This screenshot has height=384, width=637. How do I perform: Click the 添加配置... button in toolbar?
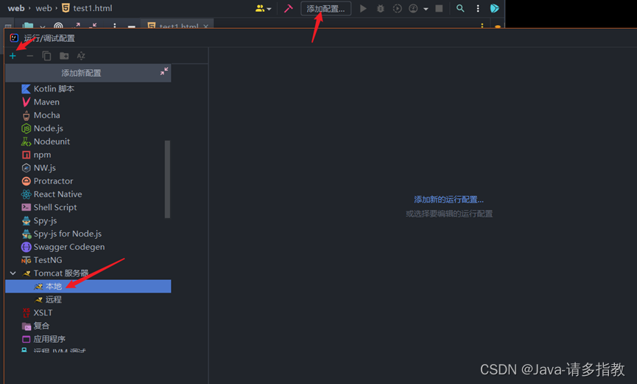pos(325,9)
